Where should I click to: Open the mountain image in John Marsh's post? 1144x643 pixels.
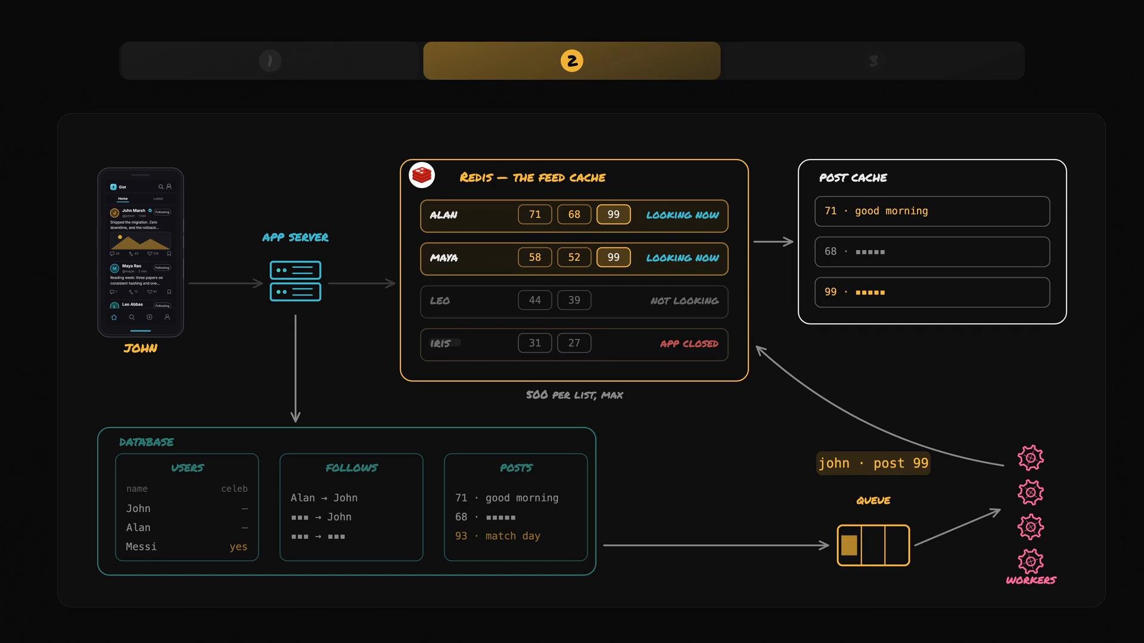tap(141, 241)
